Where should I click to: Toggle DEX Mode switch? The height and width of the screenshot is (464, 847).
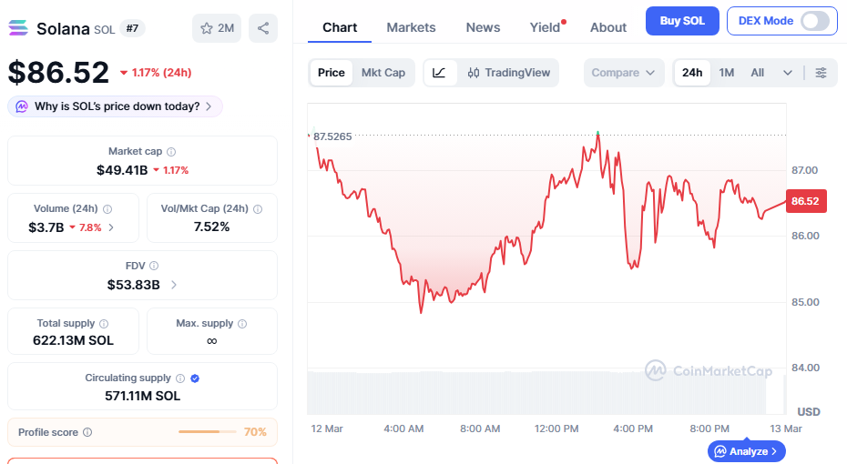point(814,21)
